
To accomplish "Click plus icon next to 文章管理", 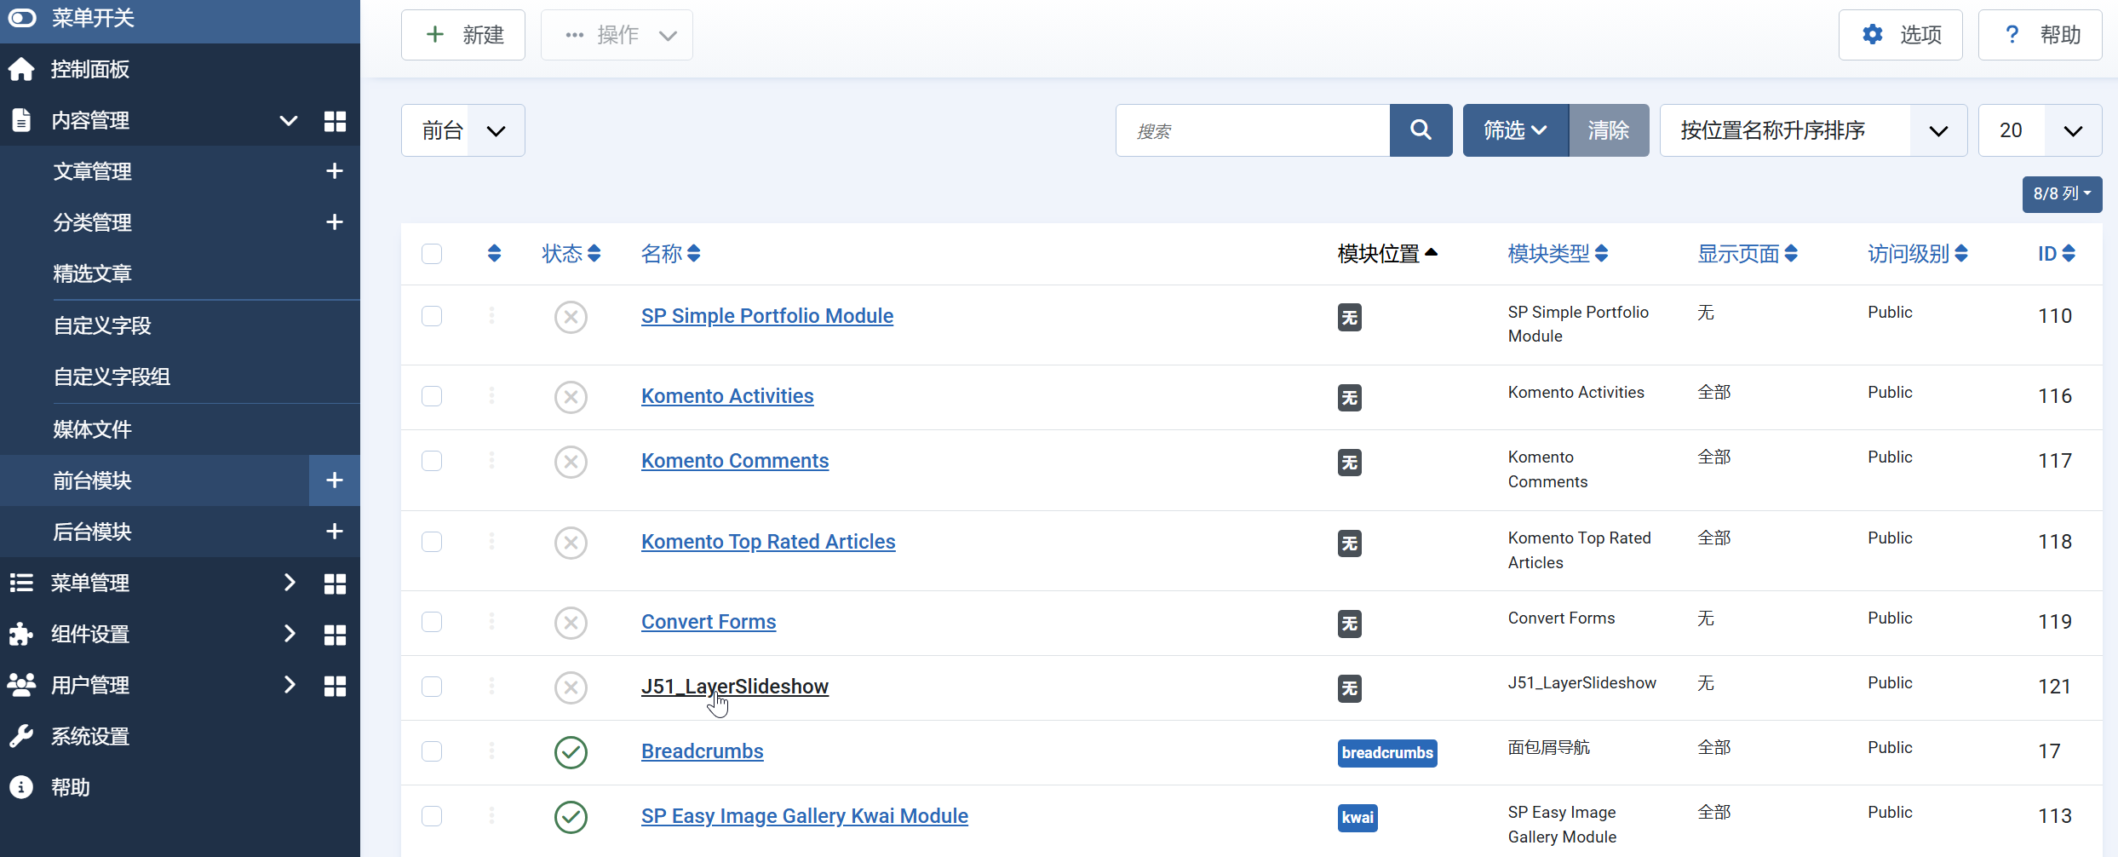I will 335,171.
